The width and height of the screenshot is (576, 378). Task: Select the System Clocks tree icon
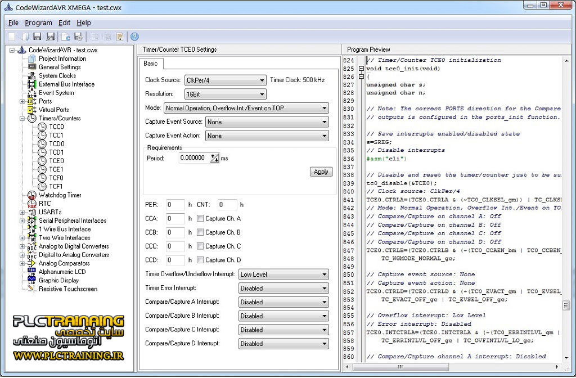click(x=31, y=75)
